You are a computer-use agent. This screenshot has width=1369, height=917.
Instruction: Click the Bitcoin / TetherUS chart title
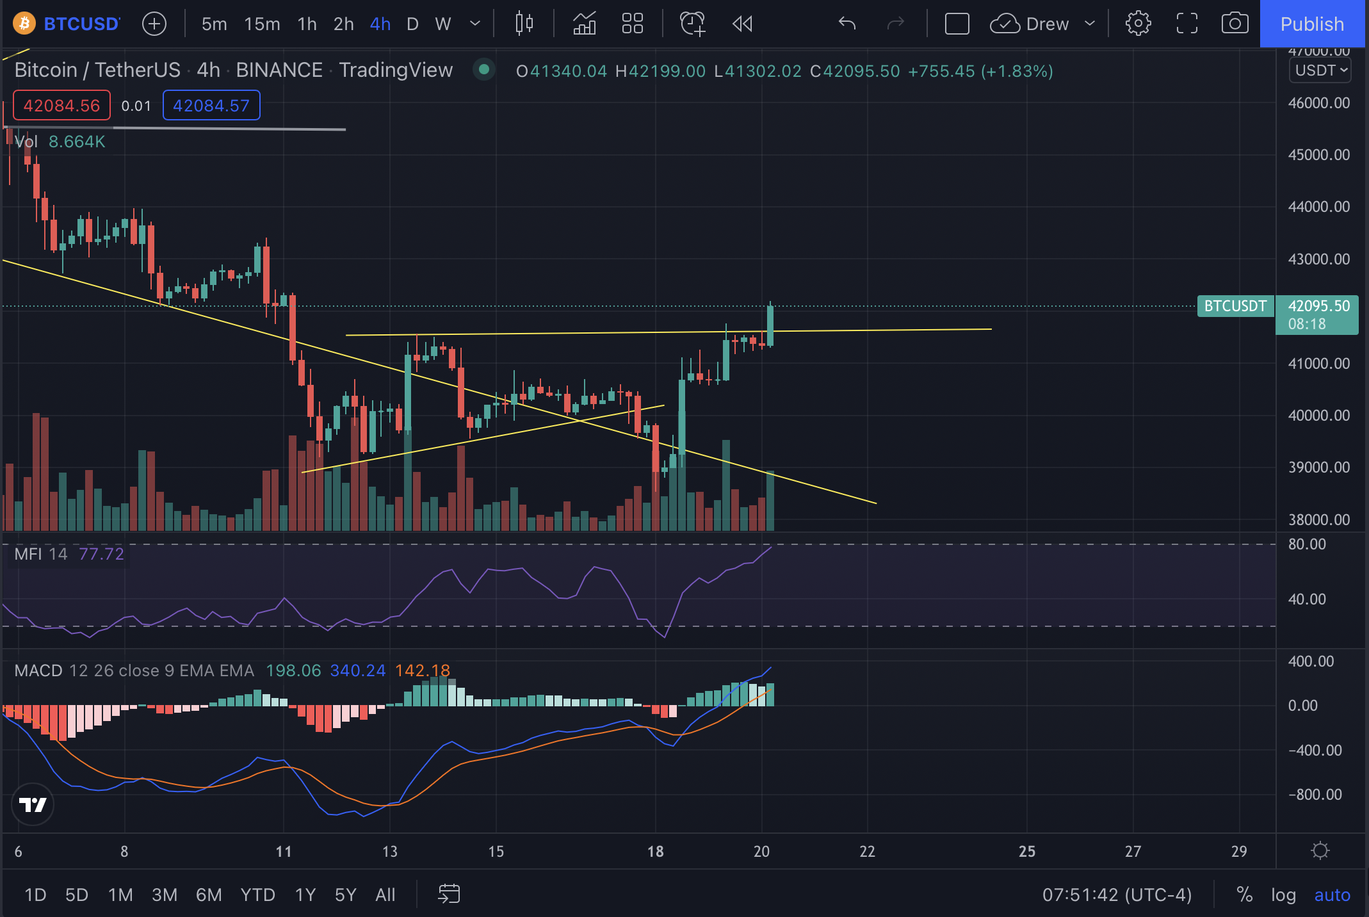233,70
